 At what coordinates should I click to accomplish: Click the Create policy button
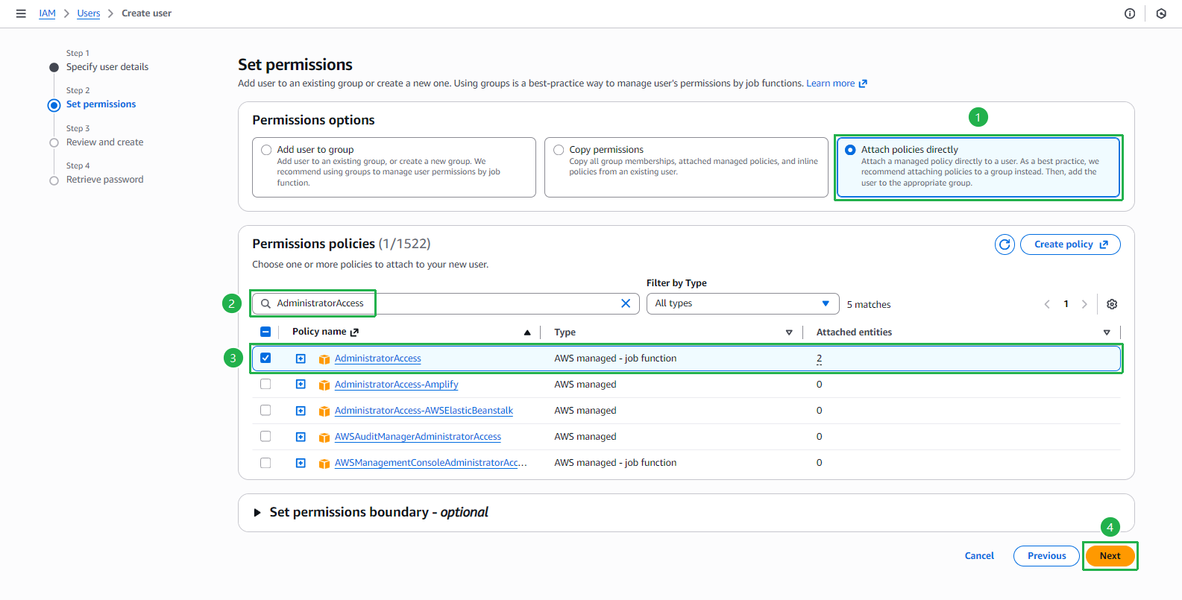click(x=1070, y=244)
